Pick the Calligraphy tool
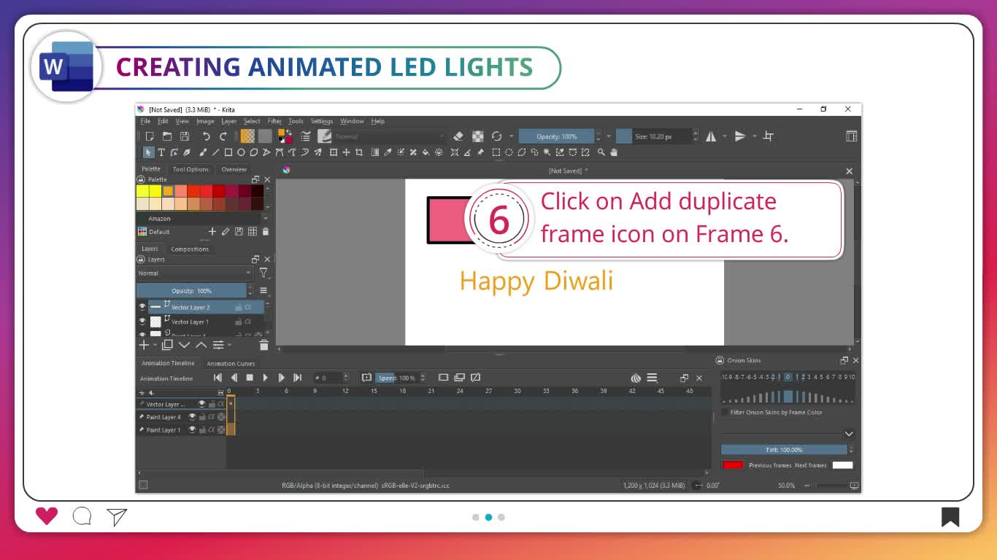The image size is (997, 560). (187, 152)
